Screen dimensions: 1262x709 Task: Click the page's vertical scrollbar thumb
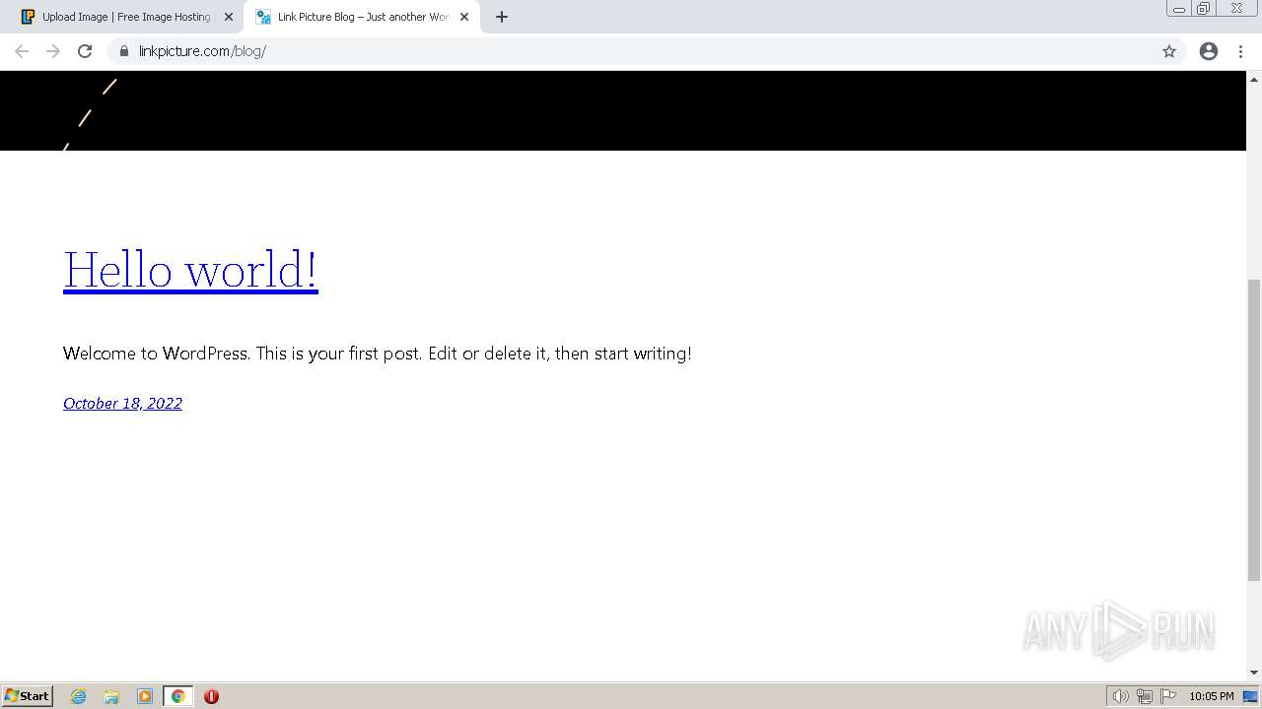pos(1254,430)
